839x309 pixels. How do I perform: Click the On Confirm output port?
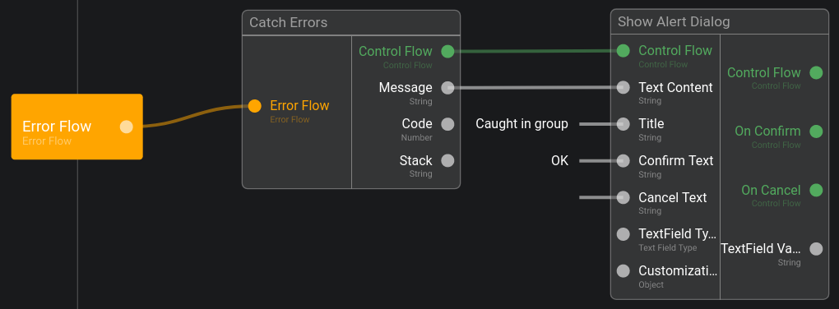pos(816,131)
